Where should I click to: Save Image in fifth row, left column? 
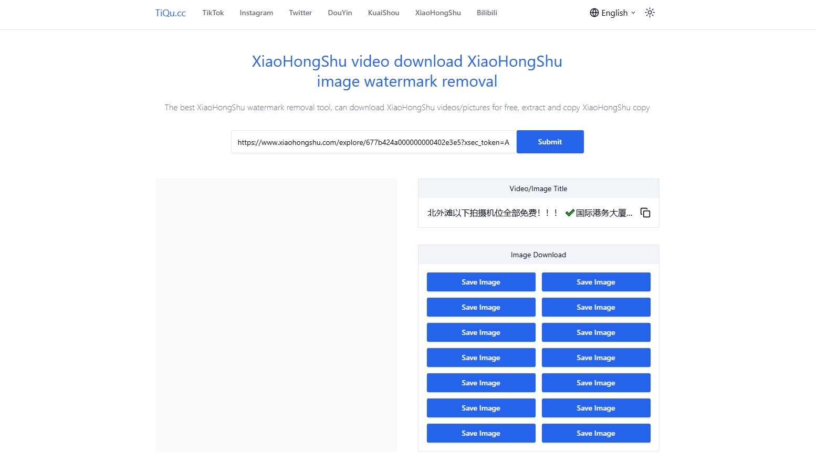(x=481, y=383)
